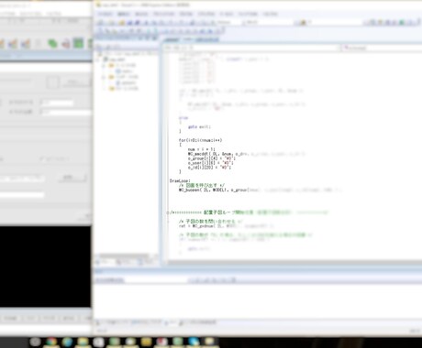Viewport: 422px width, 348px height.
Task: Click the MC_bpopen call line in the code
Action: [x=260, y=190]
